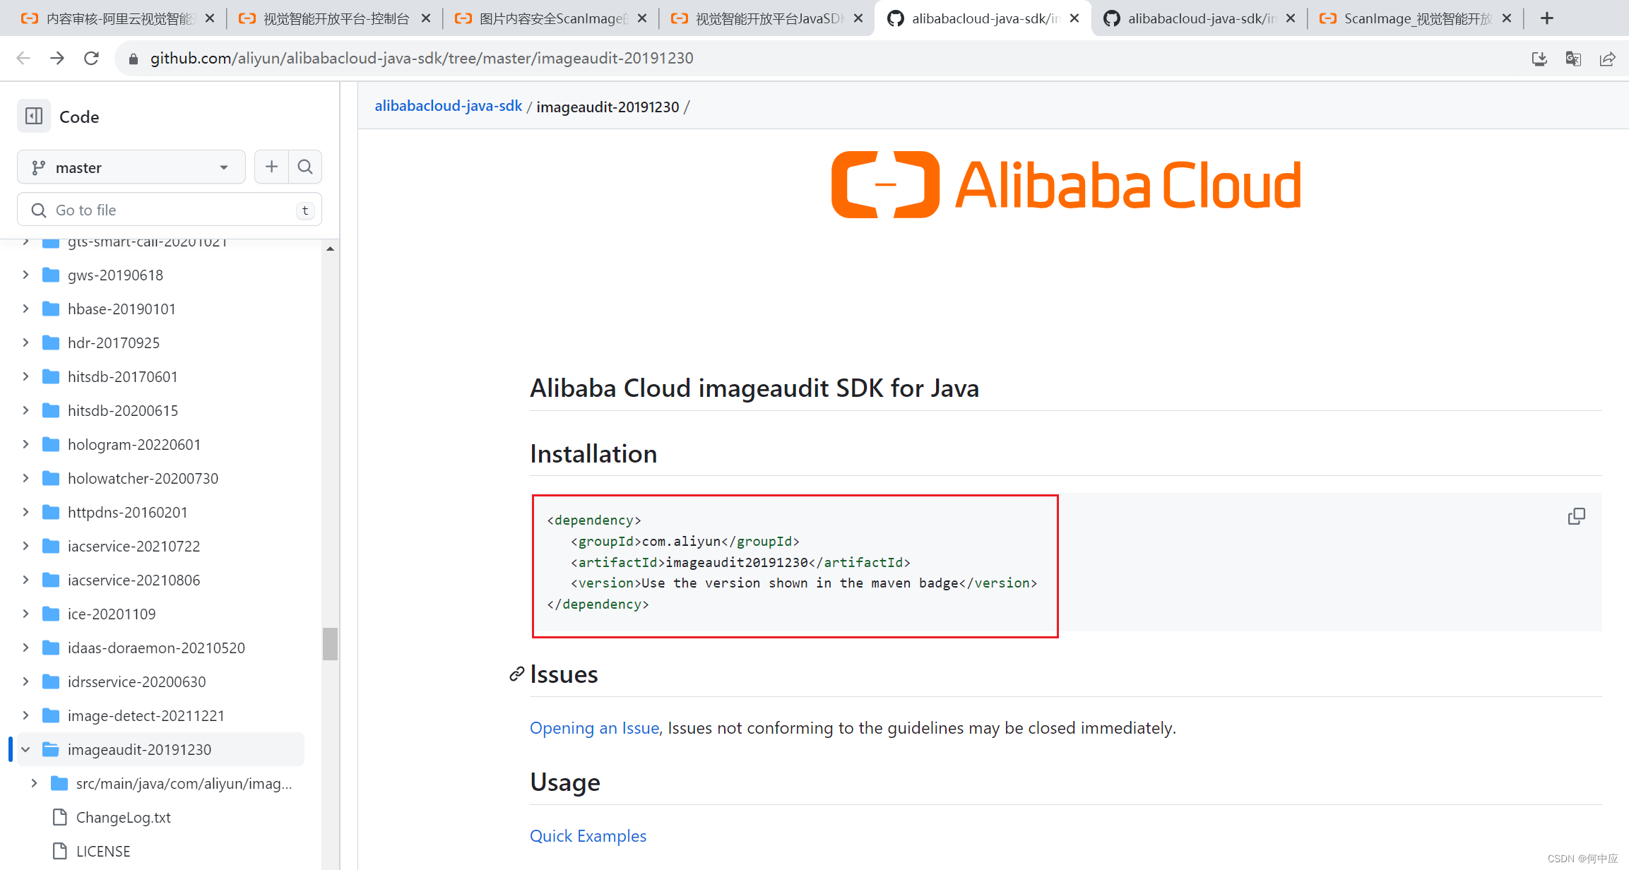Expand the src/main/java/com/aliyun subfolder

pyautogui.click(x=35, y=783)
